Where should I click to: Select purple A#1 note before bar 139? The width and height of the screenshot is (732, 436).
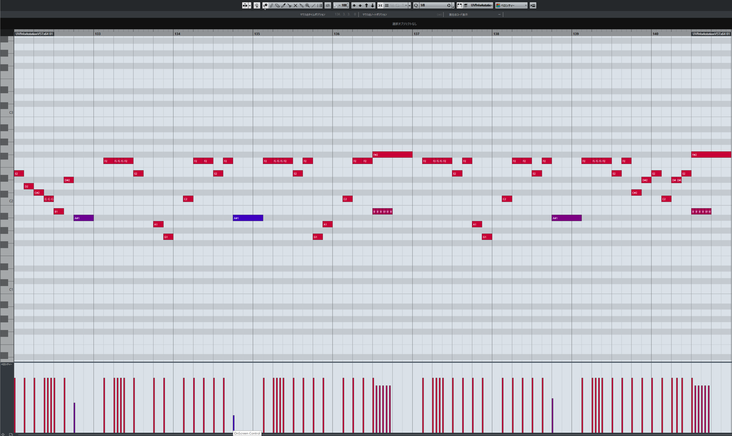coord(567,218)
